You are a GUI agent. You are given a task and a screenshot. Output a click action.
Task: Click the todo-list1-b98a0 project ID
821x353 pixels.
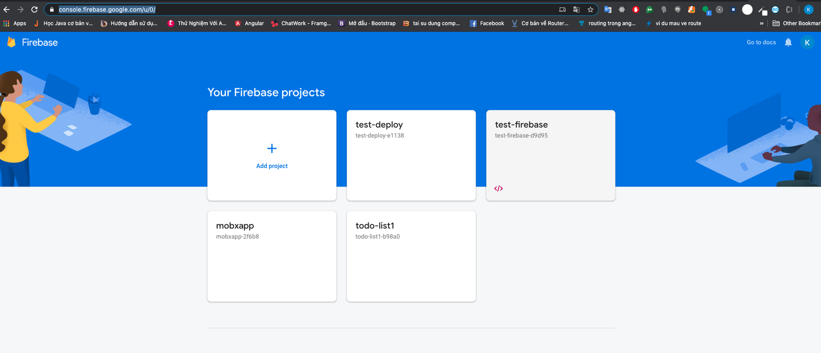pos(378,237)
